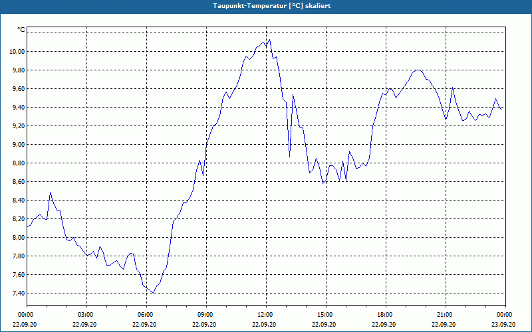Select the 7,40 axis value
The height and width of the screenshot is (332, 532).
[19, 293]
